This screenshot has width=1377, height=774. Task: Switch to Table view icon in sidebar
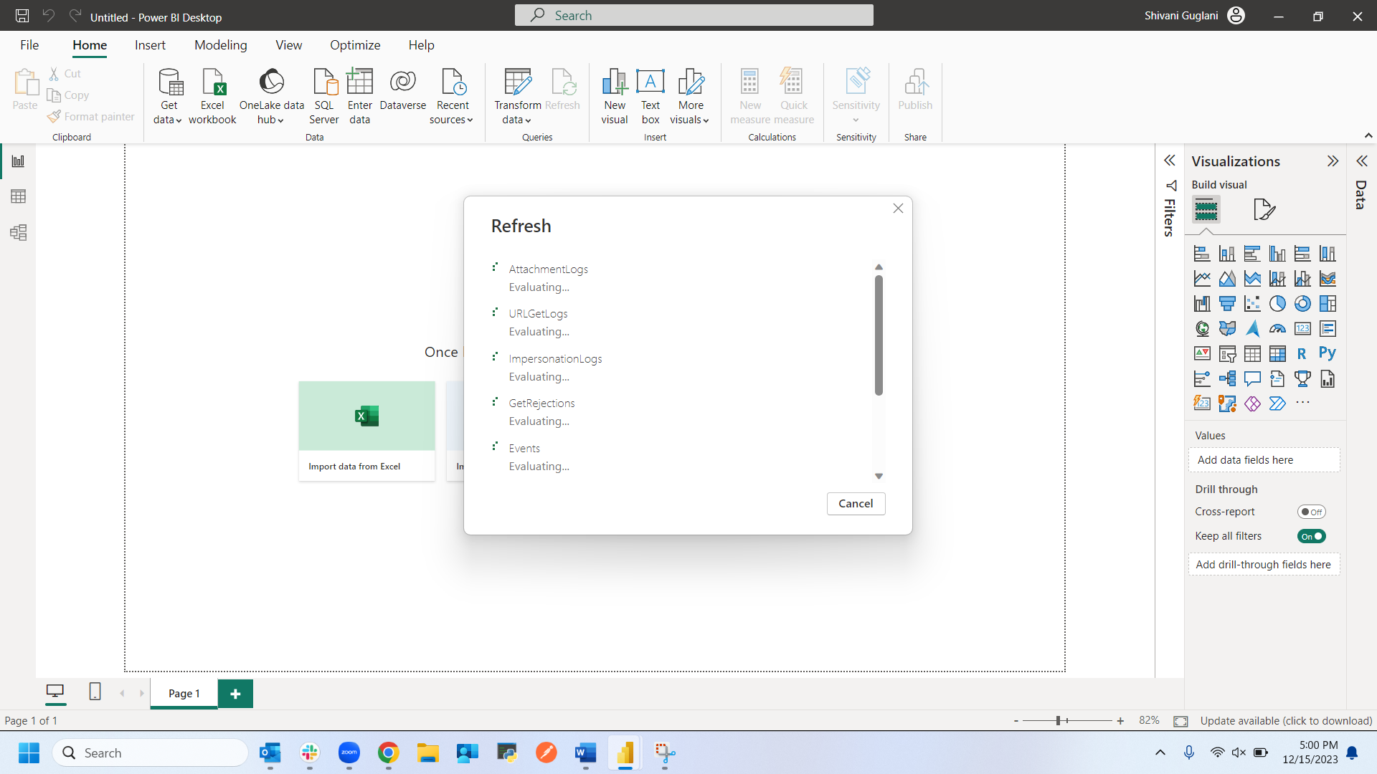tap(19, 196)
